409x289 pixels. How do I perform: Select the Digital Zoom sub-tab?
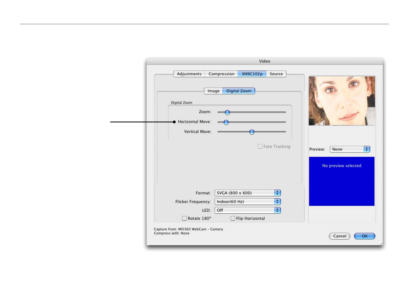(x=239, y=91)
